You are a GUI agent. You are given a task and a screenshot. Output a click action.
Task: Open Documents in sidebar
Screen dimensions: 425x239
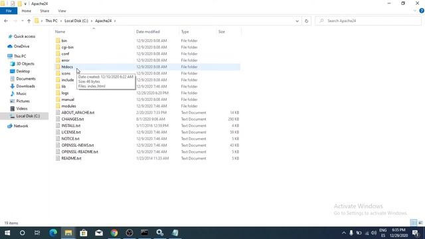23,78
